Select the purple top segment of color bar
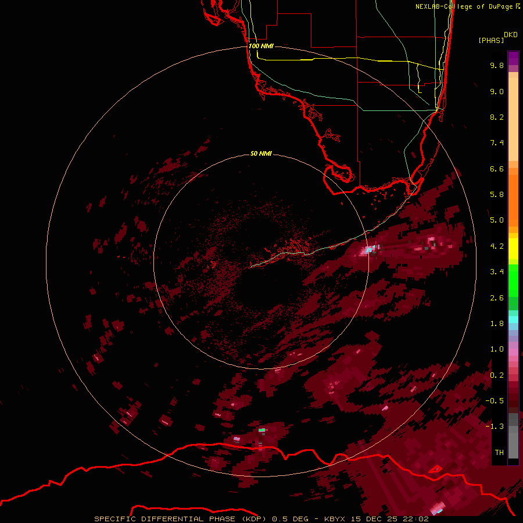 tap(513, 58)
